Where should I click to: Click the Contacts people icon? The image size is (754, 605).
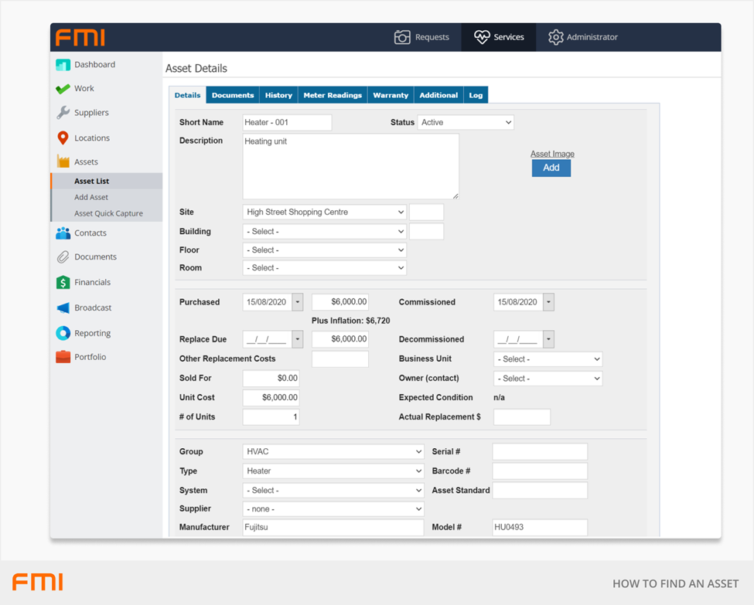click(63, 233)
